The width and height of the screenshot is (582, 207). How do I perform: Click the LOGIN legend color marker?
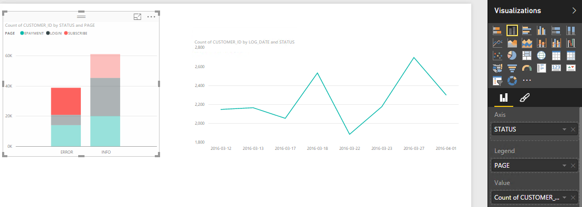(48, 34)
